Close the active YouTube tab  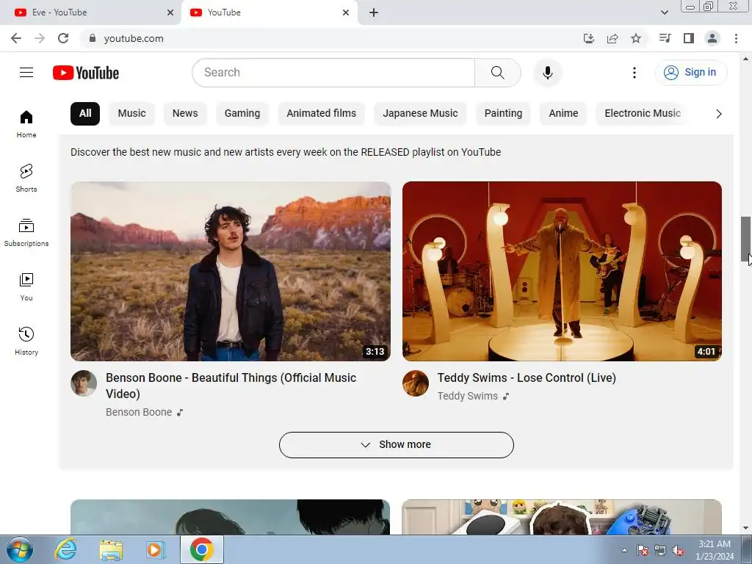click(346, 12)
